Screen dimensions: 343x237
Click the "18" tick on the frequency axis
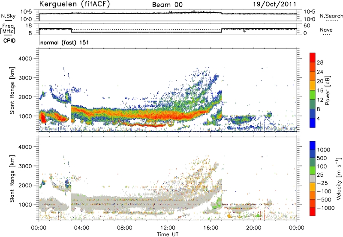pyautogui.click(x=28, y=26)
